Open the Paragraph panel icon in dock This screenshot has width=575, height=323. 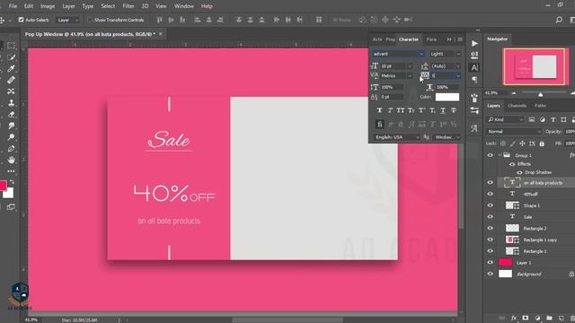pyautogui.click(x=474, y=79)
